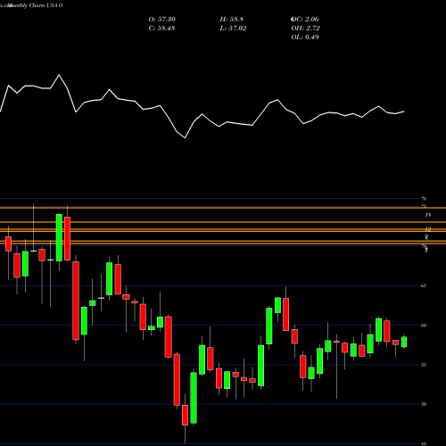Click the "Monthly Charts USA O" chart title

(35, 5)
